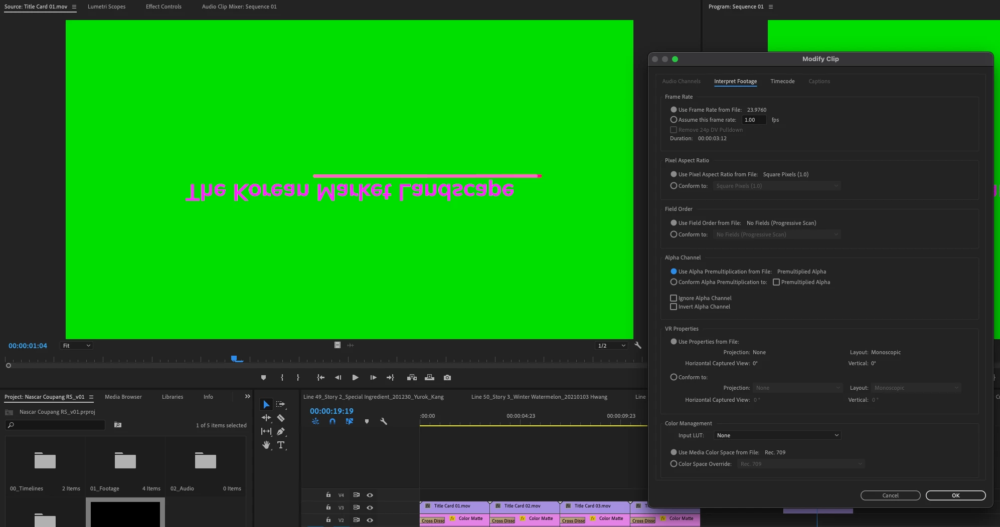Add marker in timeline panel
Viewport: 1000px width, 527px height.
click(367, 422)
